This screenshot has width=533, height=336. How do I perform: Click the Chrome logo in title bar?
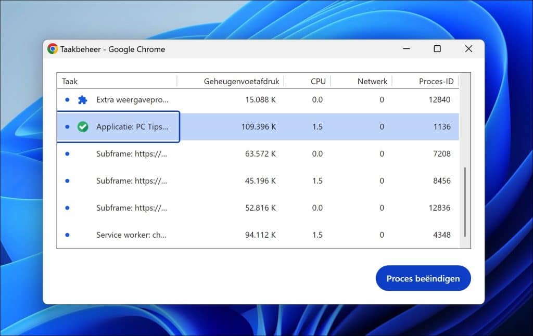tap(53, 49)
